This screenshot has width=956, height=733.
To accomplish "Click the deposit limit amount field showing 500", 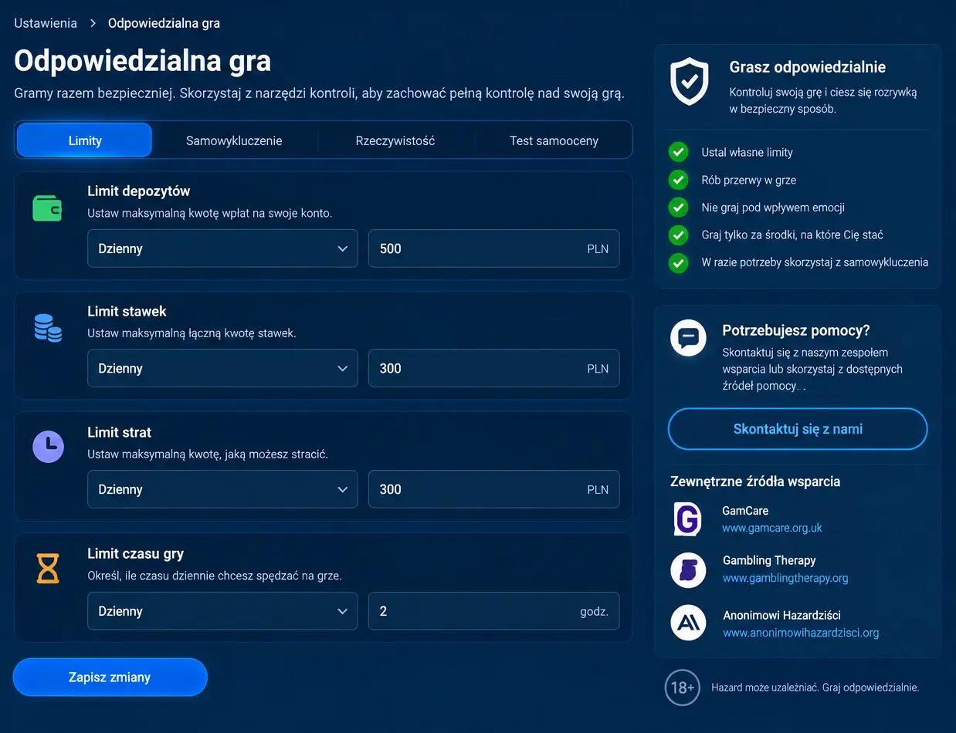I will pyautogui.click(x=493, y=248).
